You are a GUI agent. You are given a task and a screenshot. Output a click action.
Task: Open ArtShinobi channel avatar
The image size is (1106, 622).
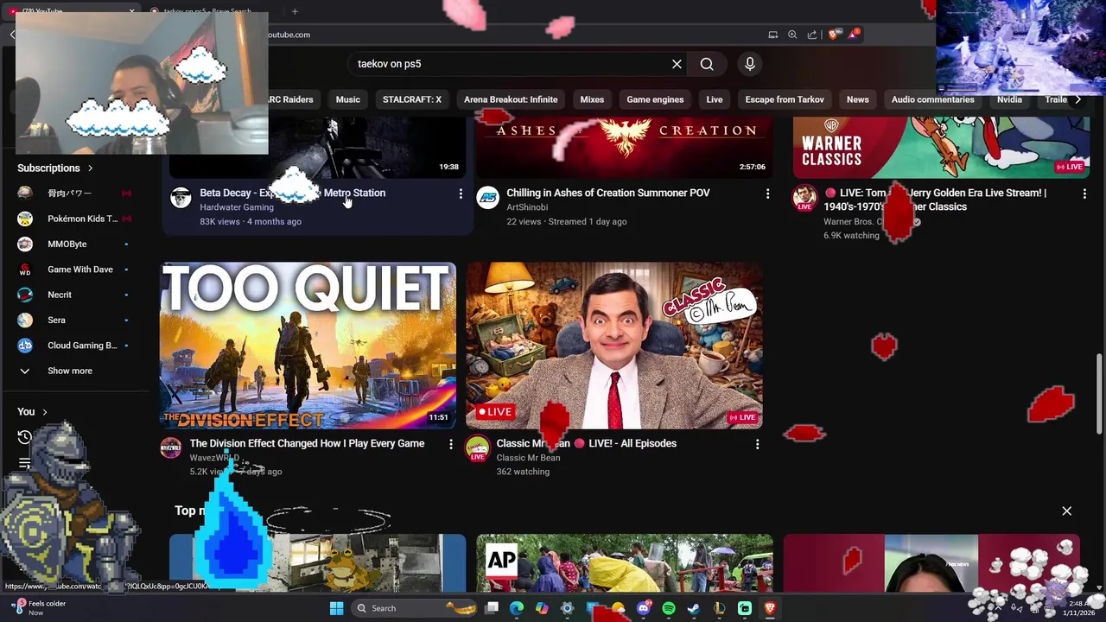click(x=487, y=197)
